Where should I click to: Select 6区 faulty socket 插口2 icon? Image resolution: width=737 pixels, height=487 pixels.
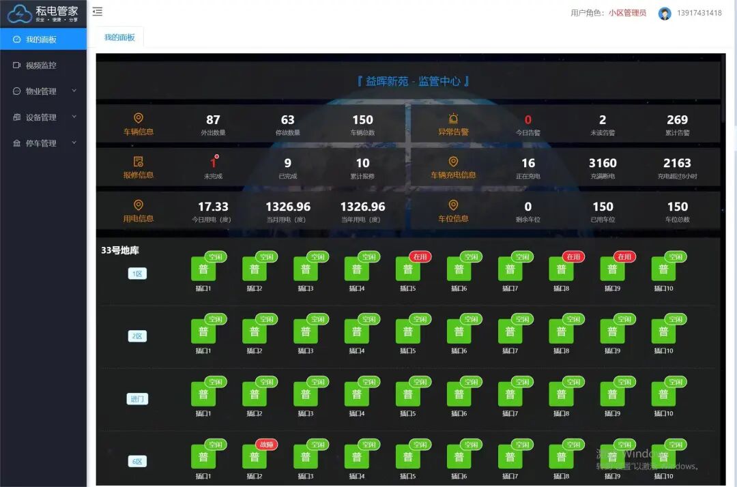coord(255,457)
